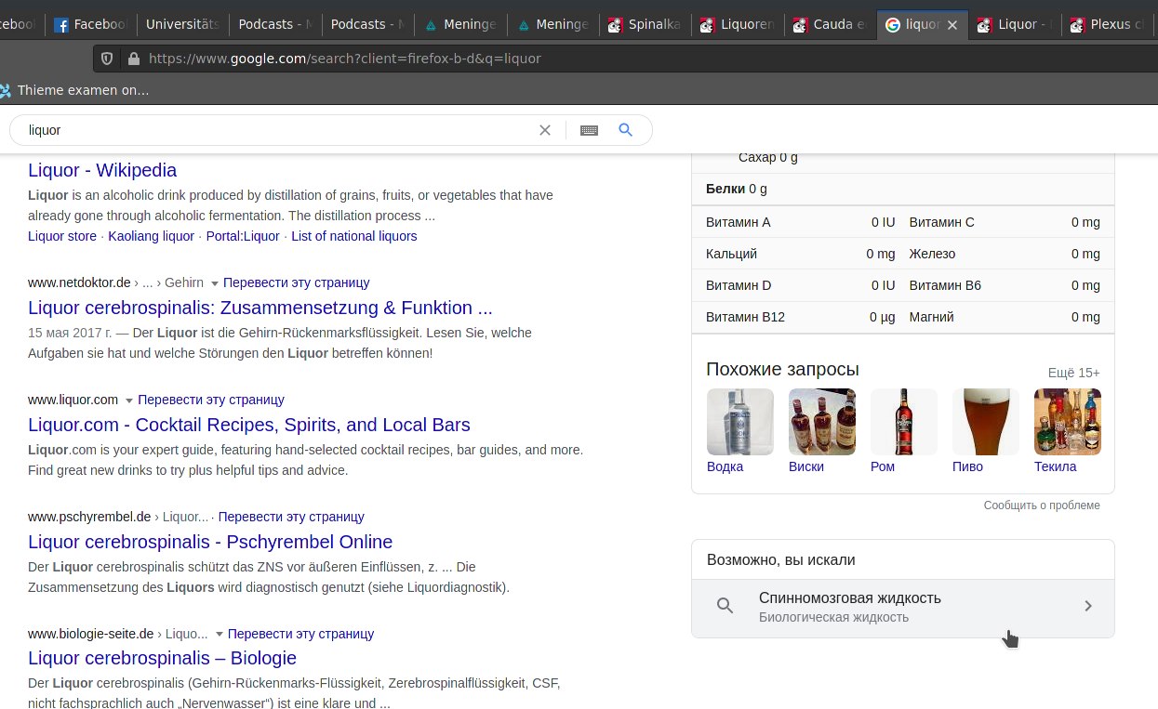Open the Текила thumbnail image

[x=1068, y=422]
